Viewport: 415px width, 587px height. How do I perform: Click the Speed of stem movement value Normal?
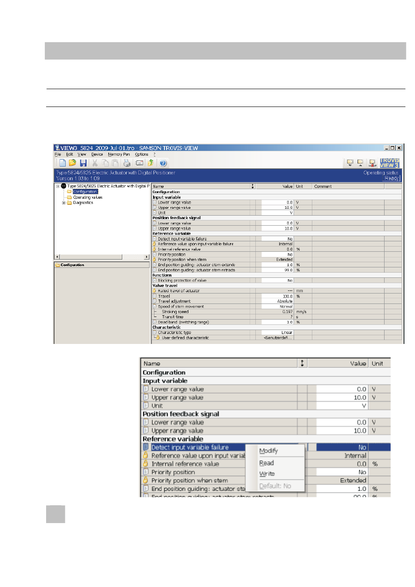click(277, 307)
